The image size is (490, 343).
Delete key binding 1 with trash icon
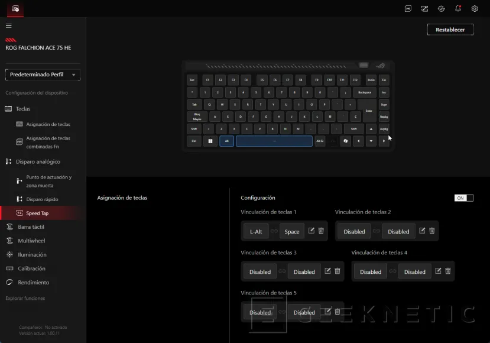[321, 231]
